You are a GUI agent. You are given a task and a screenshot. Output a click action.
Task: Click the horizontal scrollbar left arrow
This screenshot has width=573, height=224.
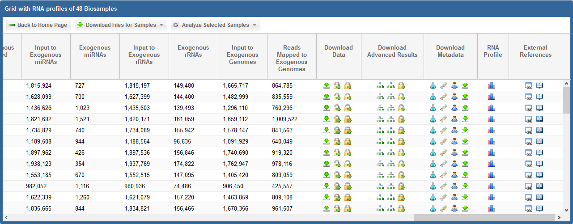tap(6, 217)
